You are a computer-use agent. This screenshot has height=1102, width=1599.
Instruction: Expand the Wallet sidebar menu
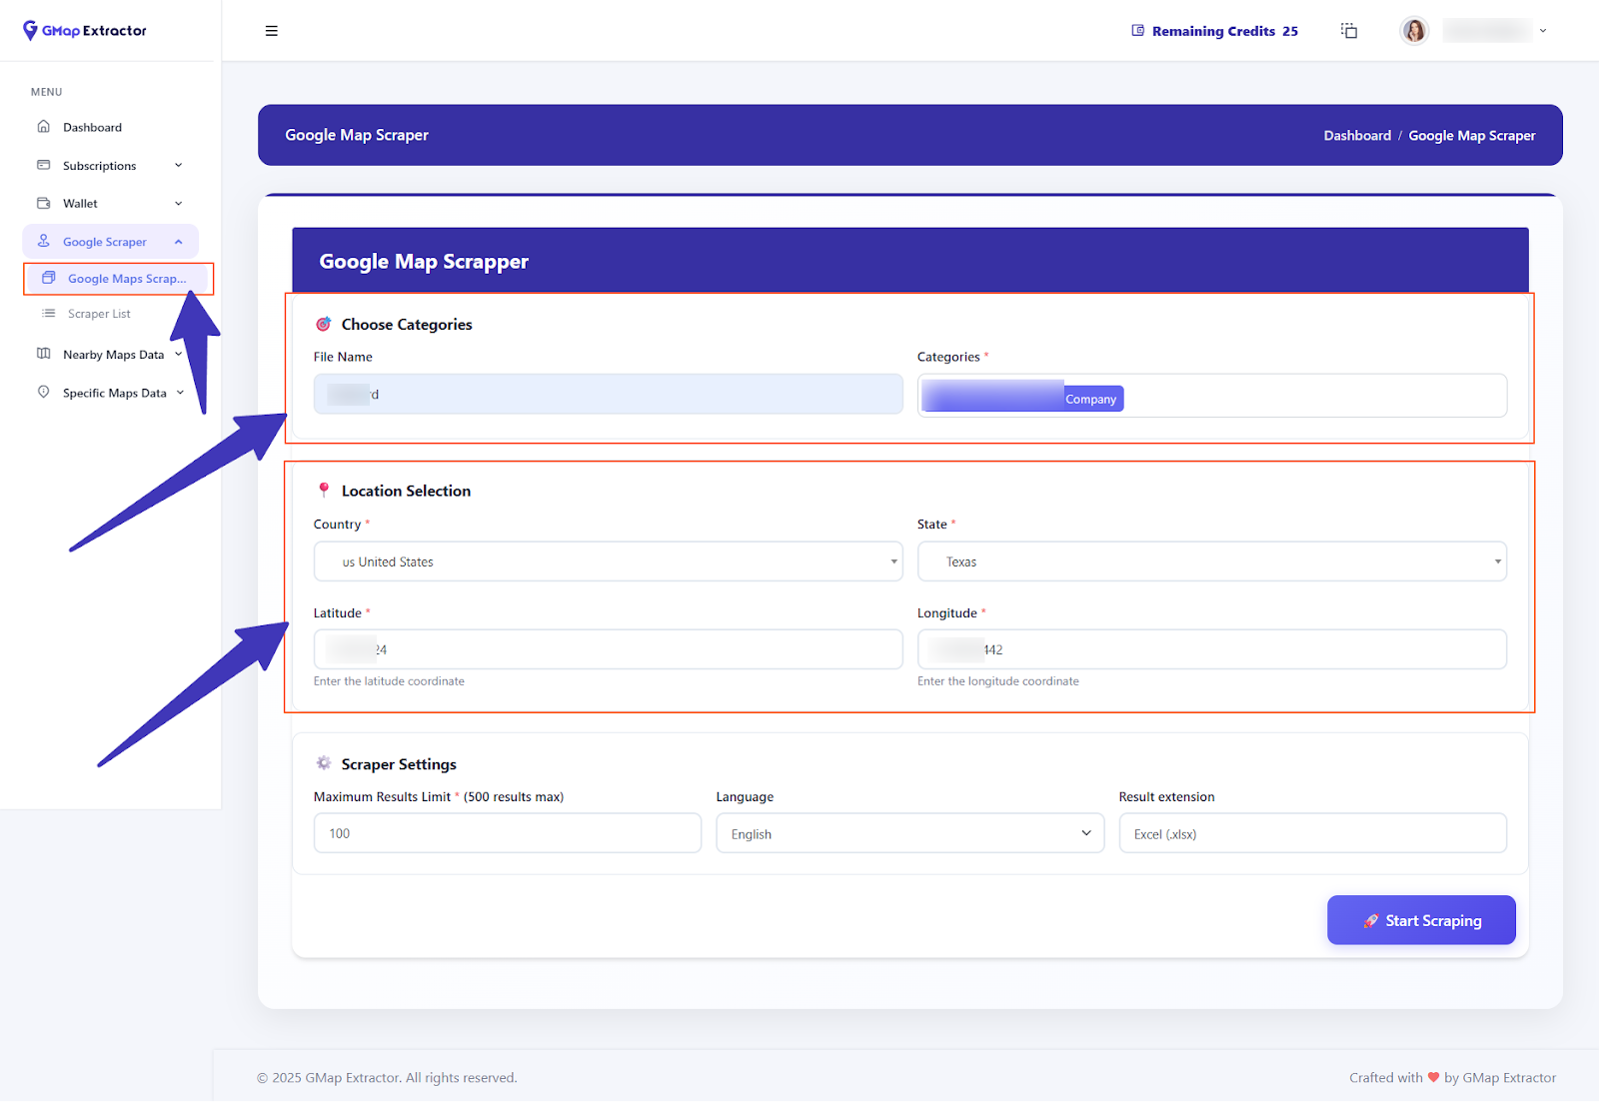(x=110, y=204)
